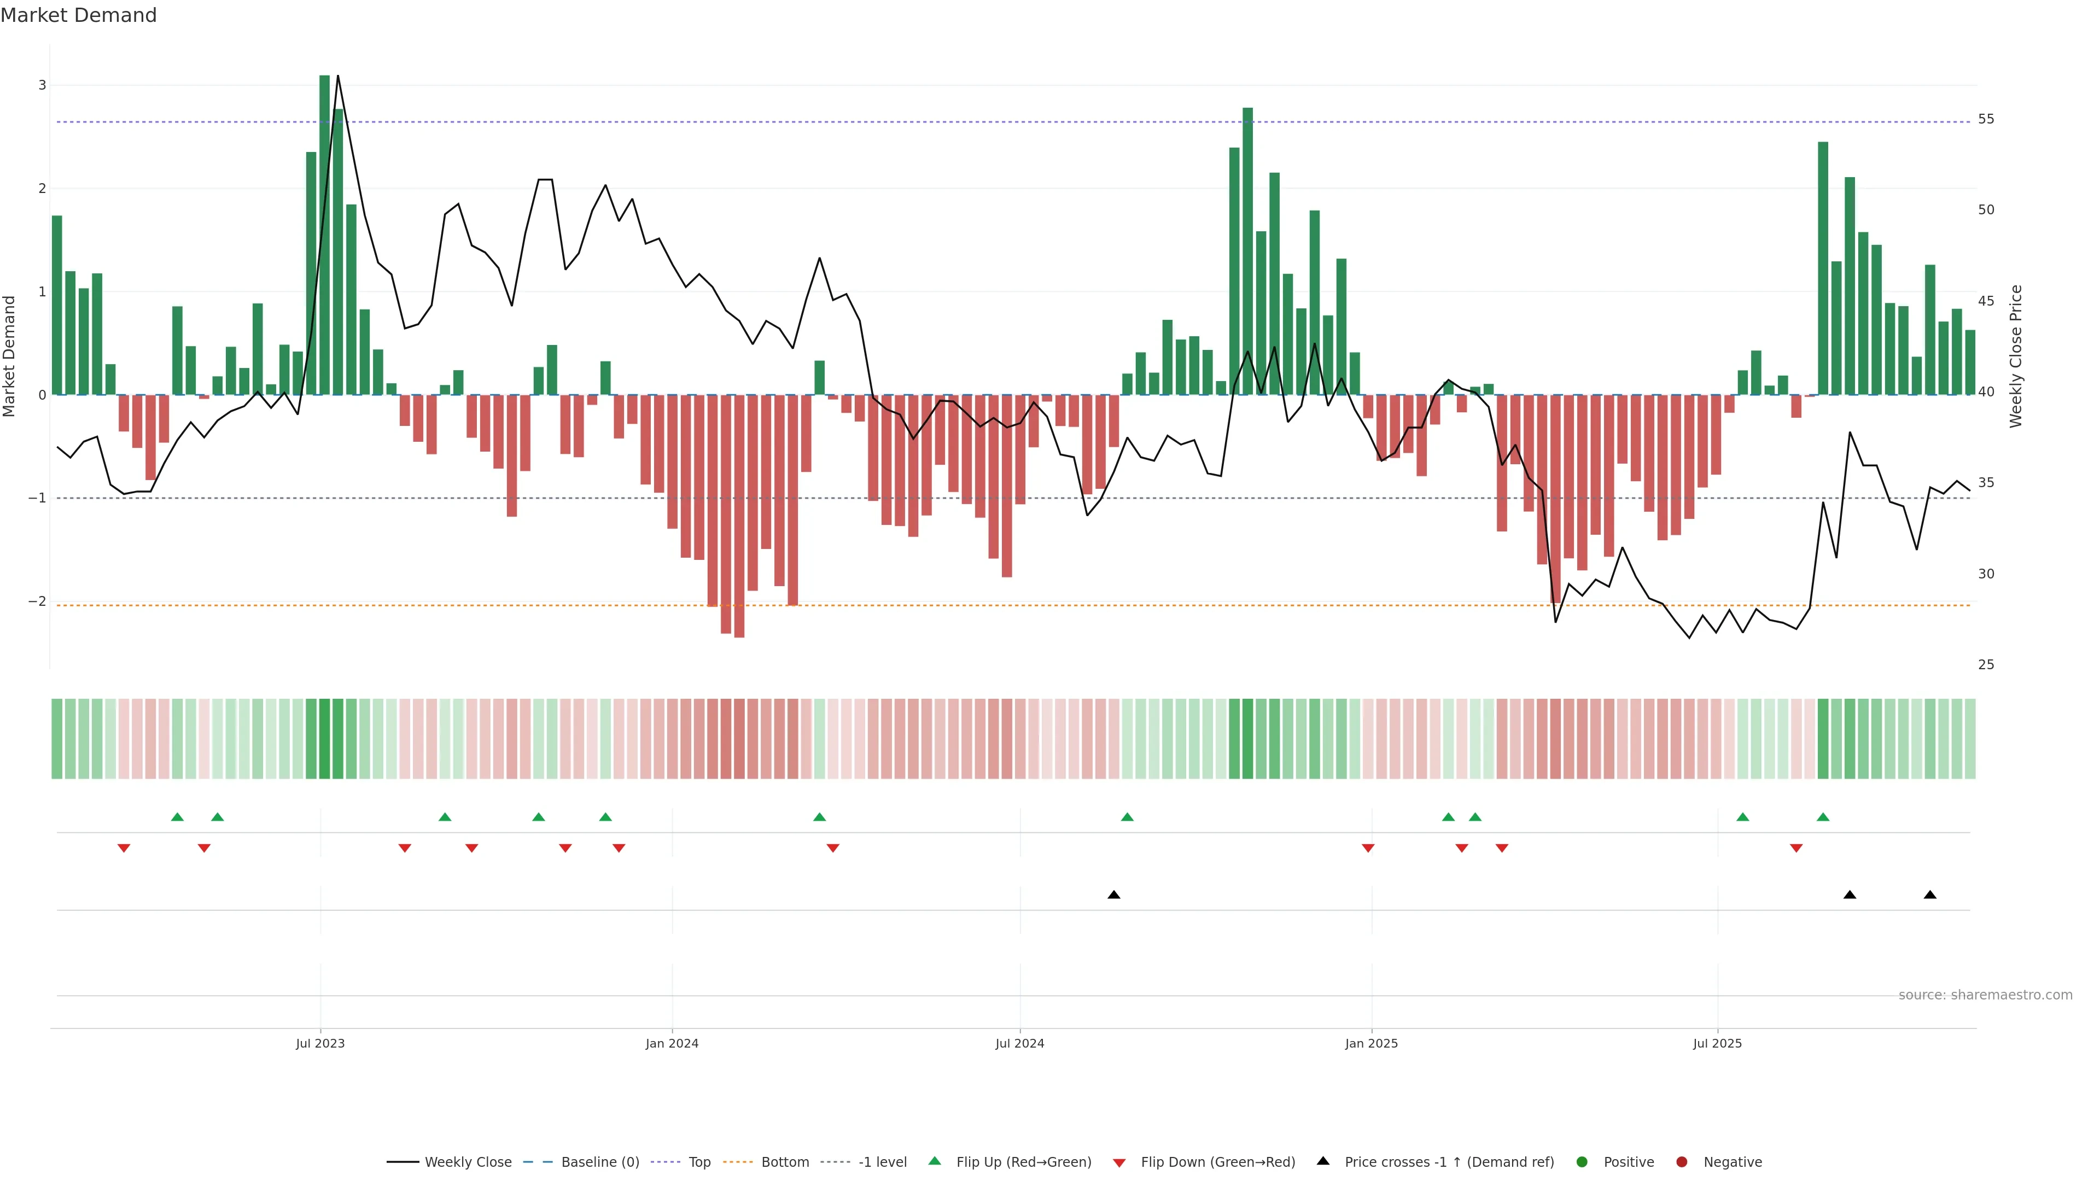This screenshot has width=2100, height=1181.
Task: Click the Jul 2023 x-axis label
Action: [320, 1043]
